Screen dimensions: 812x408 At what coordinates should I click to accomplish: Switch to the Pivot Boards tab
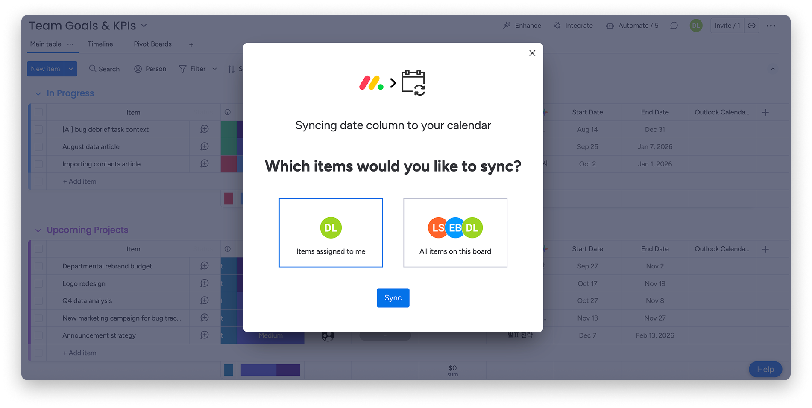pos(152,44)
